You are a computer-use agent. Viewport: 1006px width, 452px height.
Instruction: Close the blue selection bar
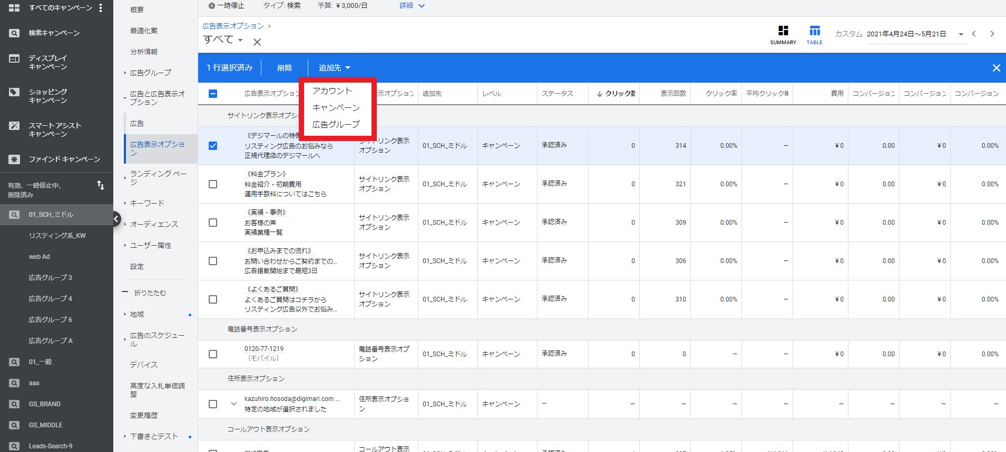996,68
